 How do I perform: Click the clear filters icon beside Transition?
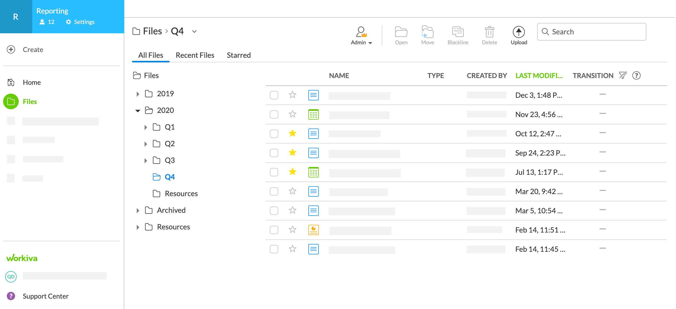(622, 75)
